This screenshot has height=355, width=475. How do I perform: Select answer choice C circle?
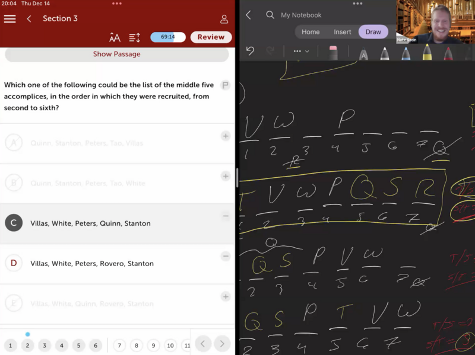[14, 223]
